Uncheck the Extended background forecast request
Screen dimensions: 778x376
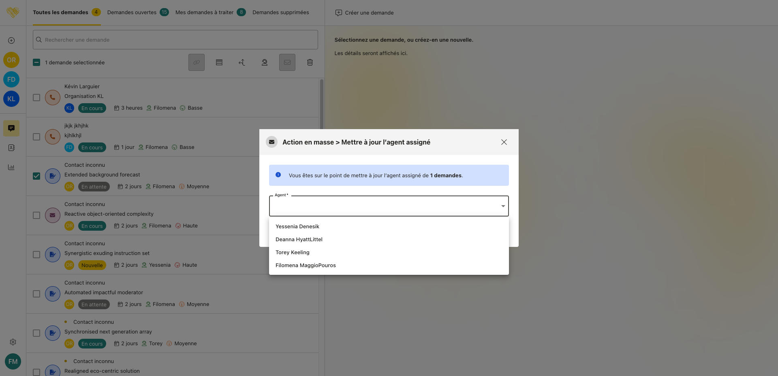point(36,176)
